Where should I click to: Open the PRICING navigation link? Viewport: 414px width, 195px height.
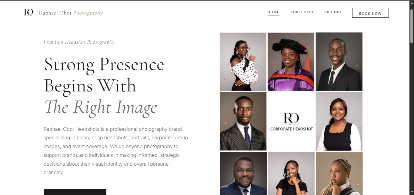point(333,12)
